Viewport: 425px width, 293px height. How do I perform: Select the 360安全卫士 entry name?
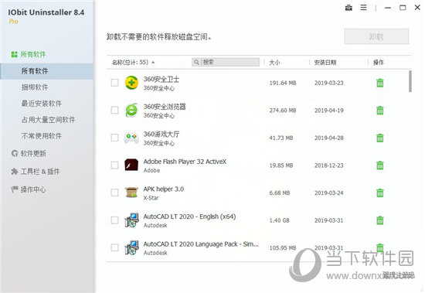[x=161, y=79]
